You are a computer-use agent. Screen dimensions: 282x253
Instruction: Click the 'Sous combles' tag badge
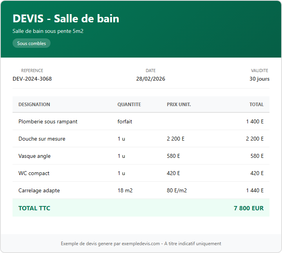point(31,43)
